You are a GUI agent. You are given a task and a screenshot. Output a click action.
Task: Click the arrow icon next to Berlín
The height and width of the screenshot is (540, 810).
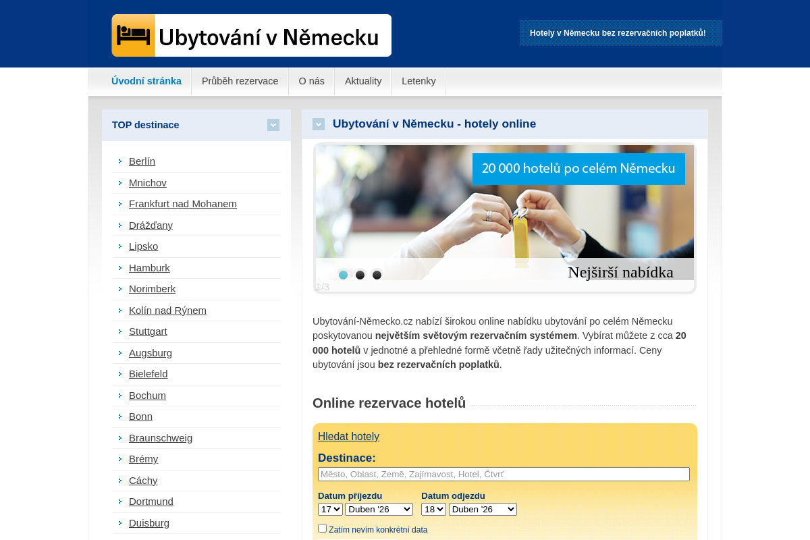click(119, 161)
